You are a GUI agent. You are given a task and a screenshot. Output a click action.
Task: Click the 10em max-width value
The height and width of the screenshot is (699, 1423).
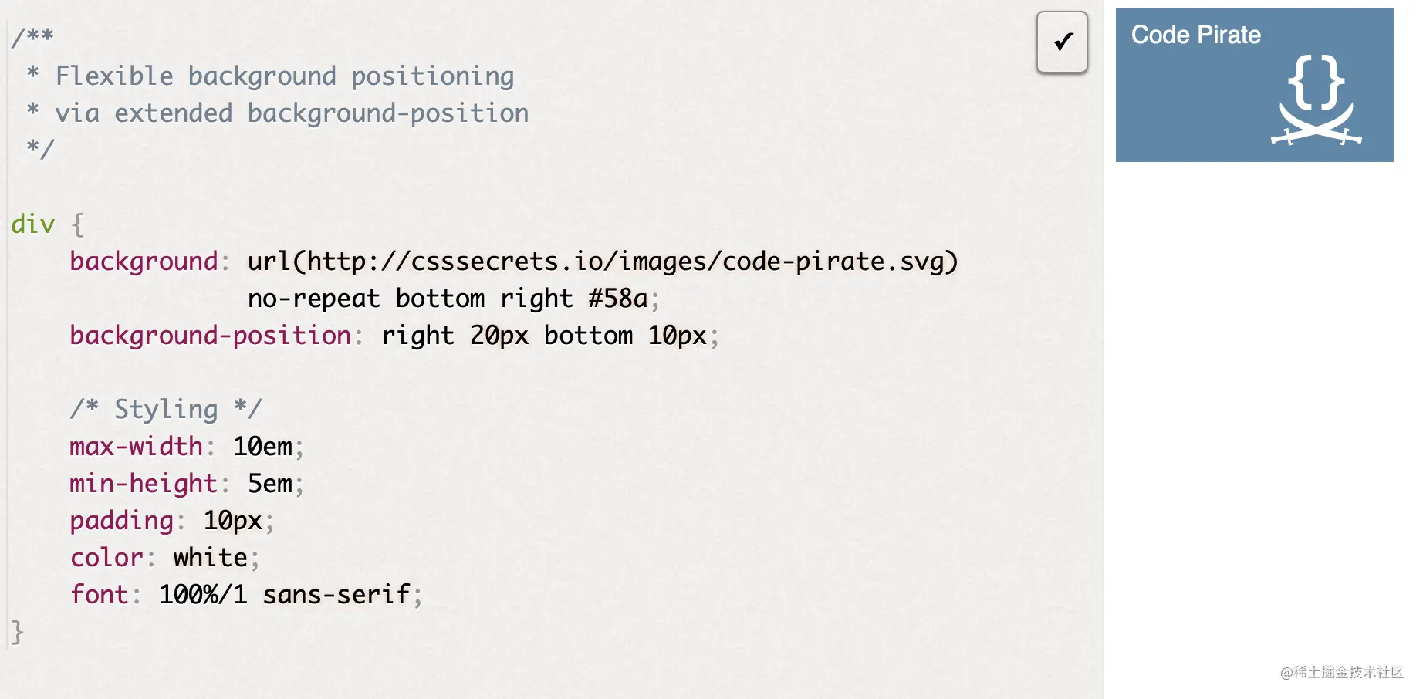pyautogui.click(x=263, y=447)
